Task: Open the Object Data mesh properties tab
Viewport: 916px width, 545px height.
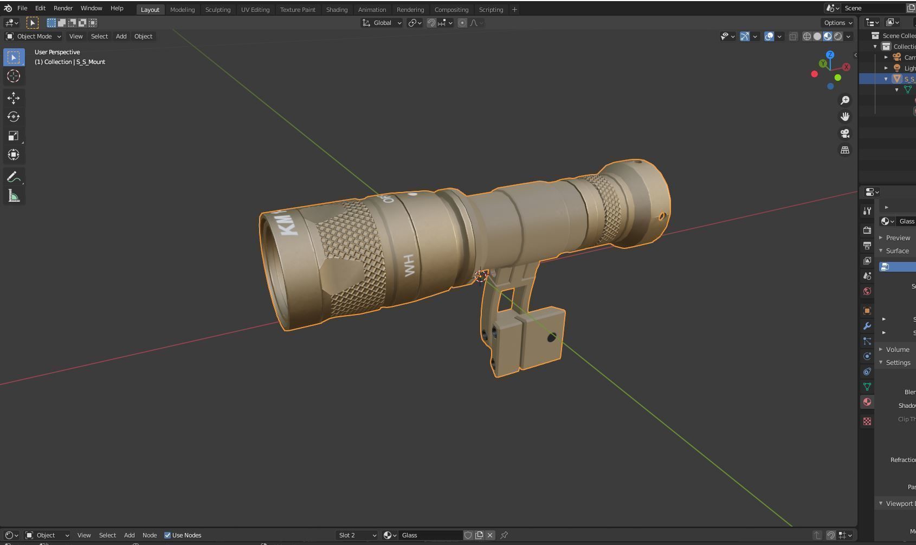Action: click(x=867, y=387)
